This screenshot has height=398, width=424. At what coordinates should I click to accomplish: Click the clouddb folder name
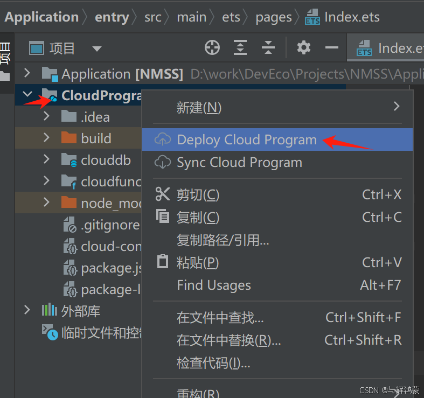coord(106,160)
